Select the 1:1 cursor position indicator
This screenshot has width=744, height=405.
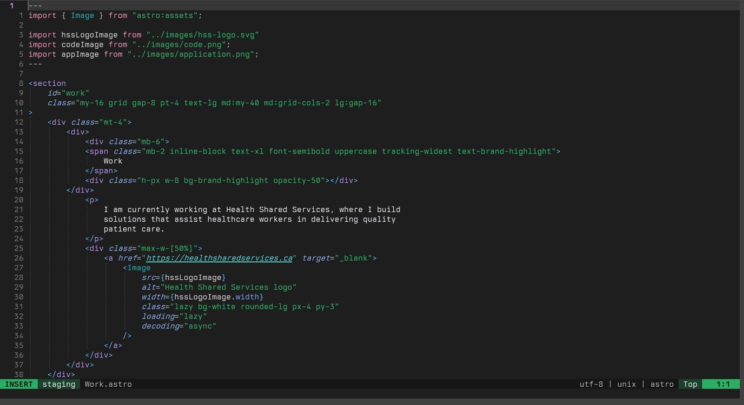coord(722,384)
